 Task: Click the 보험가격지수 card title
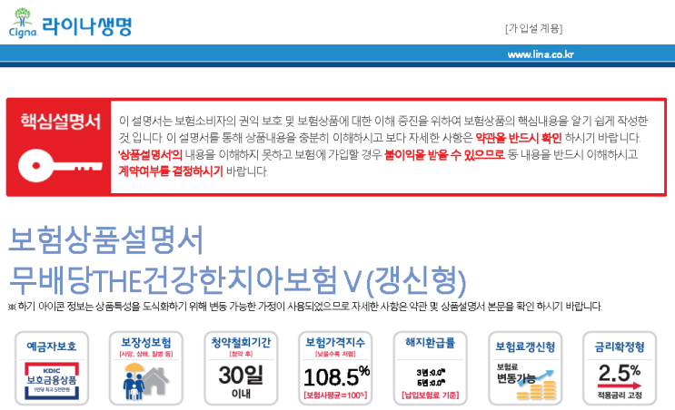[x=335, y=343]
